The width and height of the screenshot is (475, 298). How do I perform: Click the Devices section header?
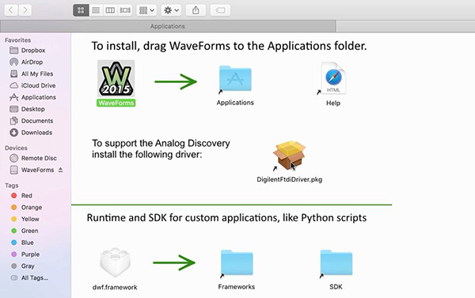(16, 149)
